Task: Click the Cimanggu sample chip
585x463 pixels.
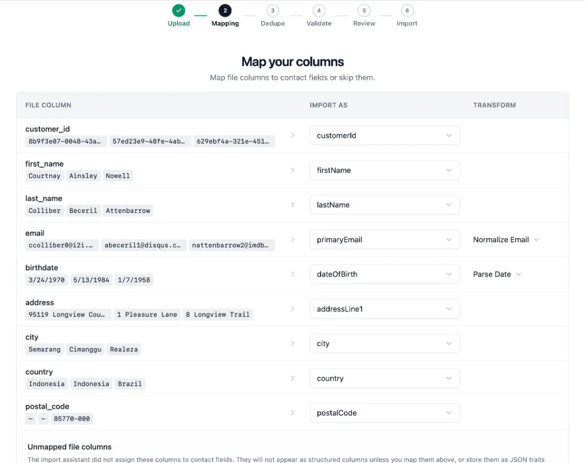Action: click(85, 349)
